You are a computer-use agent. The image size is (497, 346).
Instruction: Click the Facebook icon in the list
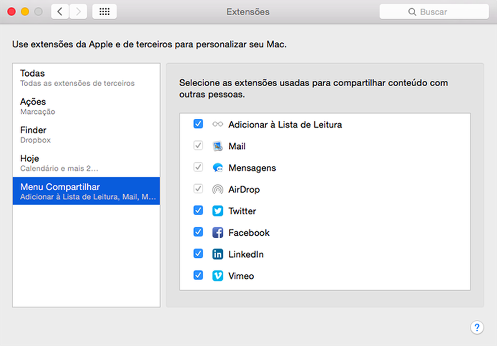coord(218,233)
